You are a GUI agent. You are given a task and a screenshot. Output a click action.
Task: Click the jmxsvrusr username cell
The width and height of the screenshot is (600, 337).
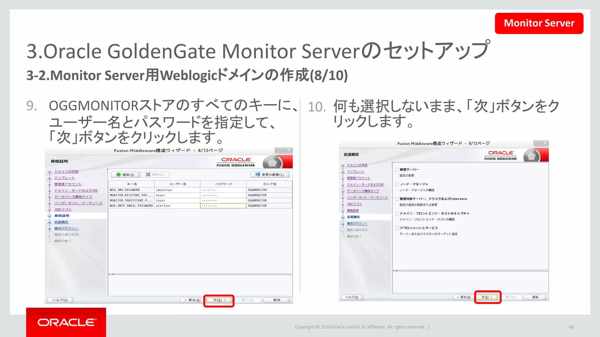[x=178, y=190]
